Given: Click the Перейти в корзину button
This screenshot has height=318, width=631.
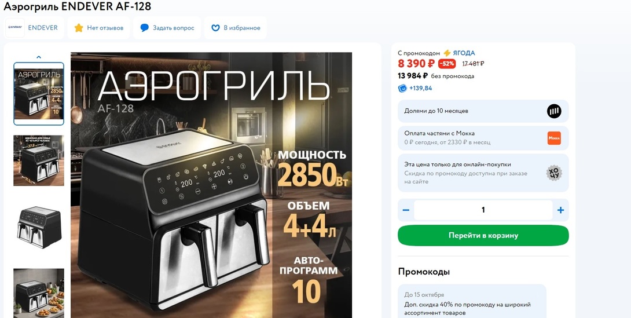Looking at the screenshot, I should pyautogui.click(x=483, y=236).
